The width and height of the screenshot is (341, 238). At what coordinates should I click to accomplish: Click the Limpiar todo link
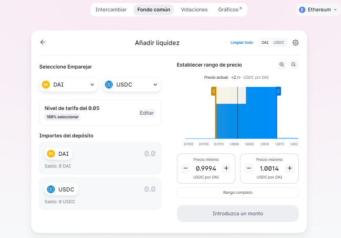coord(242,43)
